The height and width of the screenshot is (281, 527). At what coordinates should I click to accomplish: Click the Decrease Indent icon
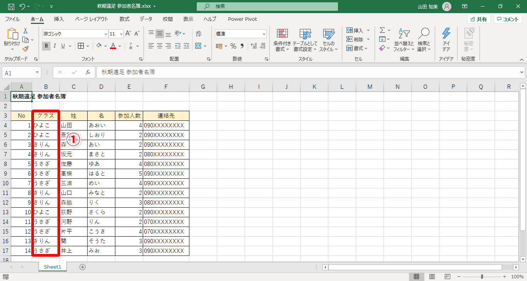pyautogui.click(x=178, y=46)
